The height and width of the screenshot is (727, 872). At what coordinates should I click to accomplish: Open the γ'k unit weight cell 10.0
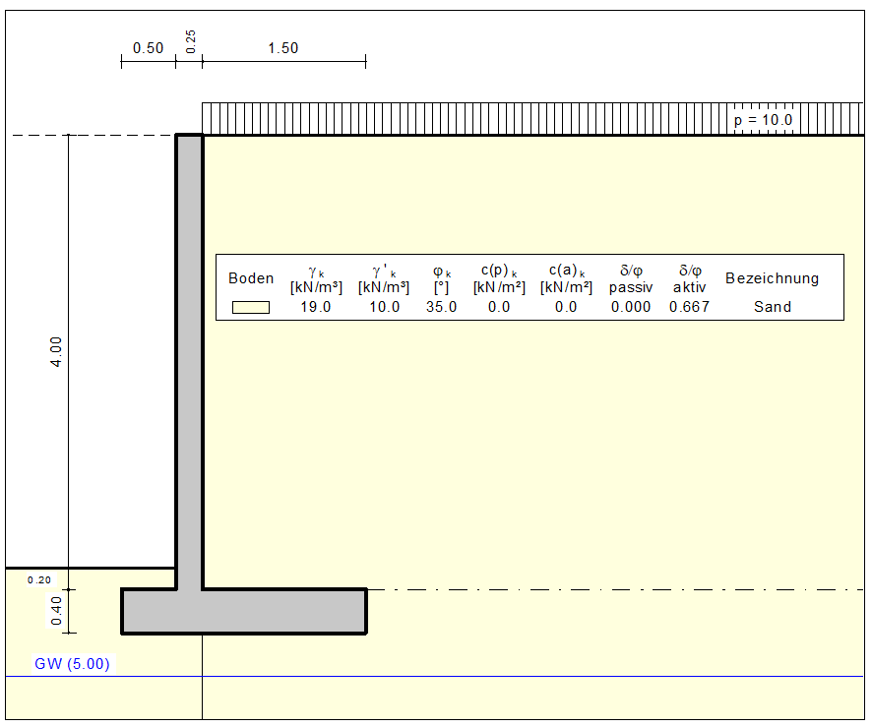click(x=383, y=306)
